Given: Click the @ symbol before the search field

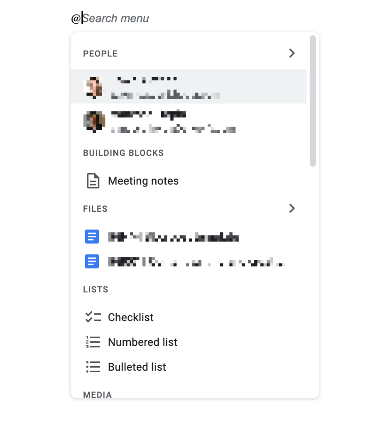Looking at the screenshot, I should (x=75, y=18).
